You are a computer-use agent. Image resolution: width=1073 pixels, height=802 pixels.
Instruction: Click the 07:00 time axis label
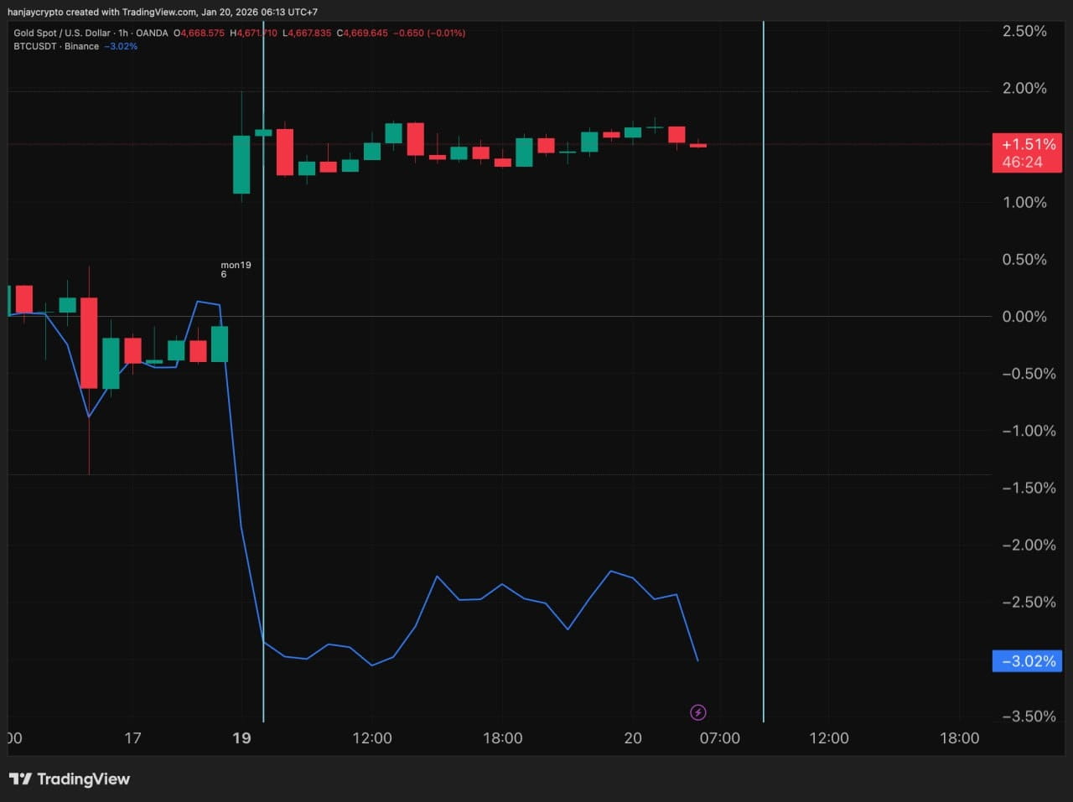(720, 738)
